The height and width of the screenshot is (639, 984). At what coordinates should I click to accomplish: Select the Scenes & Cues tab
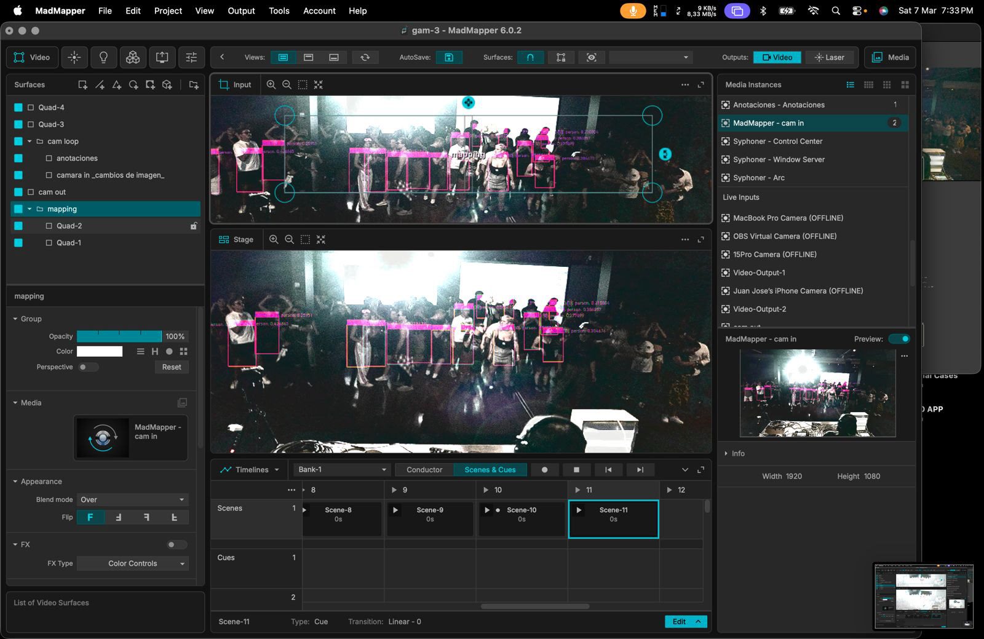(490, 469)
